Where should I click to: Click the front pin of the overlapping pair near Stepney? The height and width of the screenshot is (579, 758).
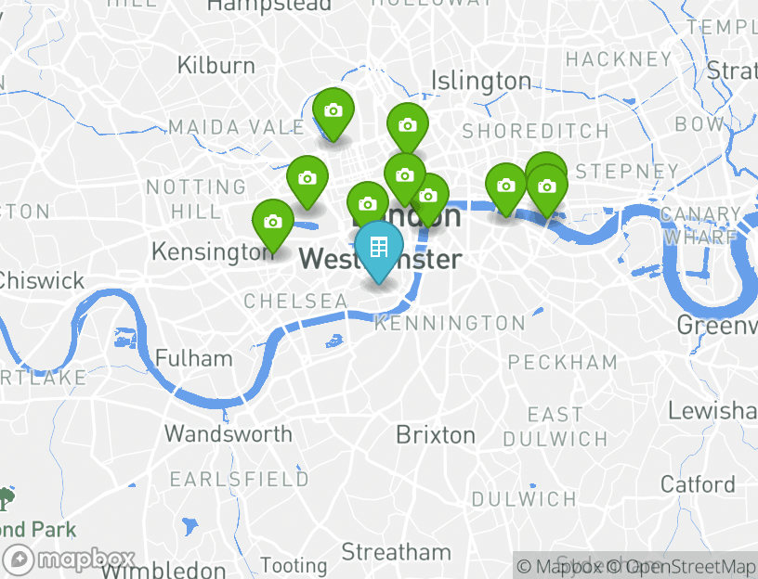coord(547,187)
